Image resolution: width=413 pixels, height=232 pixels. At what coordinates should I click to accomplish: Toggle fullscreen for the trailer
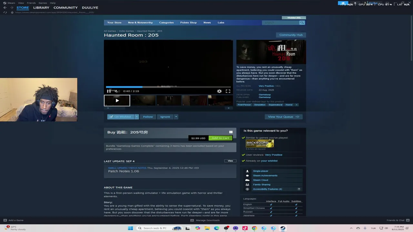(228, 91)
